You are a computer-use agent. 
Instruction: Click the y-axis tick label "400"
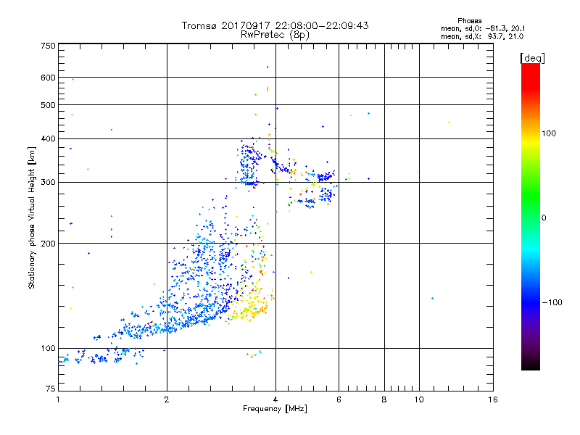(48, 138)
